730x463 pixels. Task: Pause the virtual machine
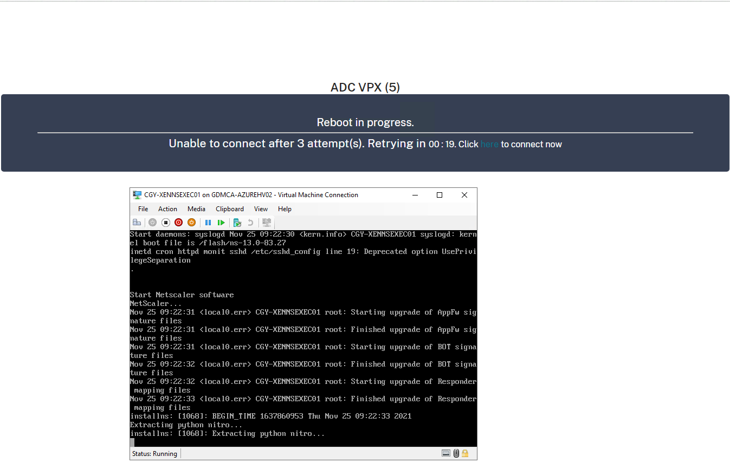208,223
